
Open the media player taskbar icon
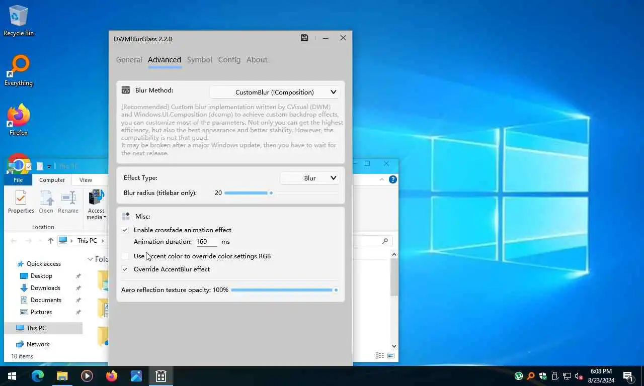coord(87,376)
